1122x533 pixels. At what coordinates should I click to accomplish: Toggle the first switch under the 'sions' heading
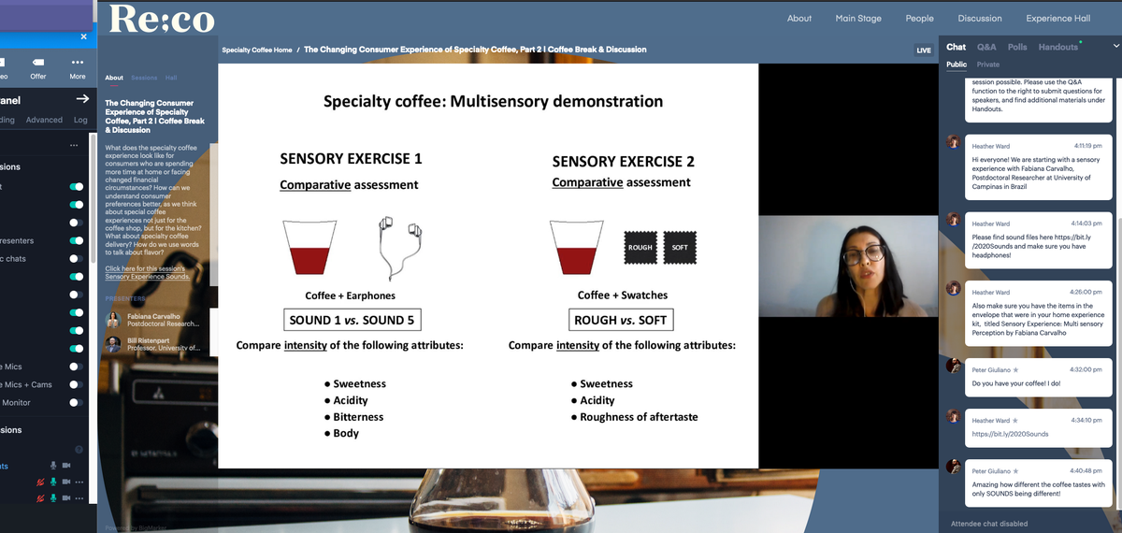pos(77,187)
